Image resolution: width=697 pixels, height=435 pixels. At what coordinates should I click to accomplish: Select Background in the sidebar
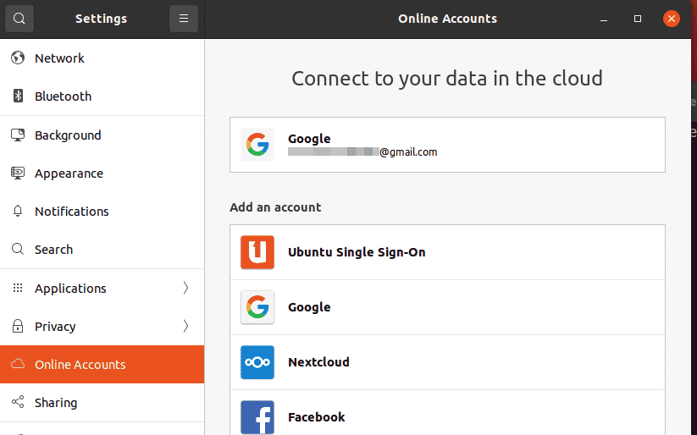tap(102, 135)
